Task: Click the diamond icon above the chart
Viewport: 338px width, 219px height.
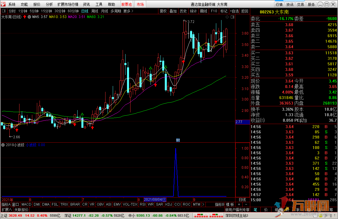Action: click(x=227, y=17)
